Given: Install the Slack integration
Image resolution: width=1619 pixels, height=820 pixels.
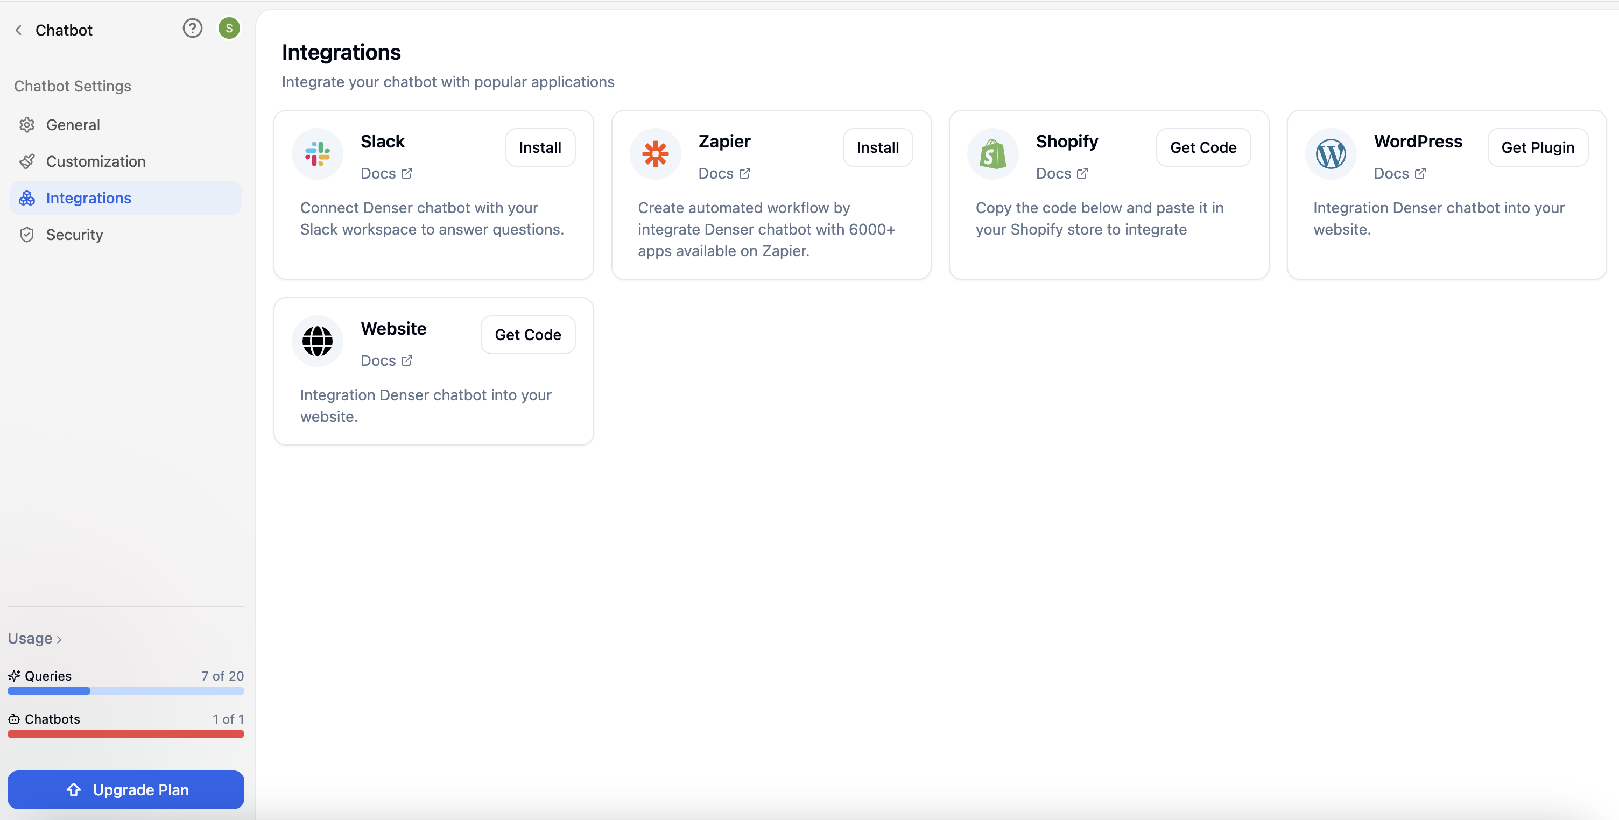Looking at the screenshot, I should [541, 147].
